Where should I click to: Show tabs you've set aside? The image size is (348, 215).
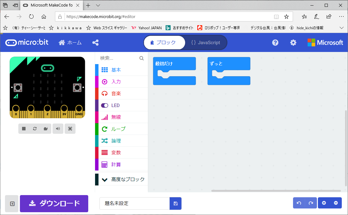[5, 5]
